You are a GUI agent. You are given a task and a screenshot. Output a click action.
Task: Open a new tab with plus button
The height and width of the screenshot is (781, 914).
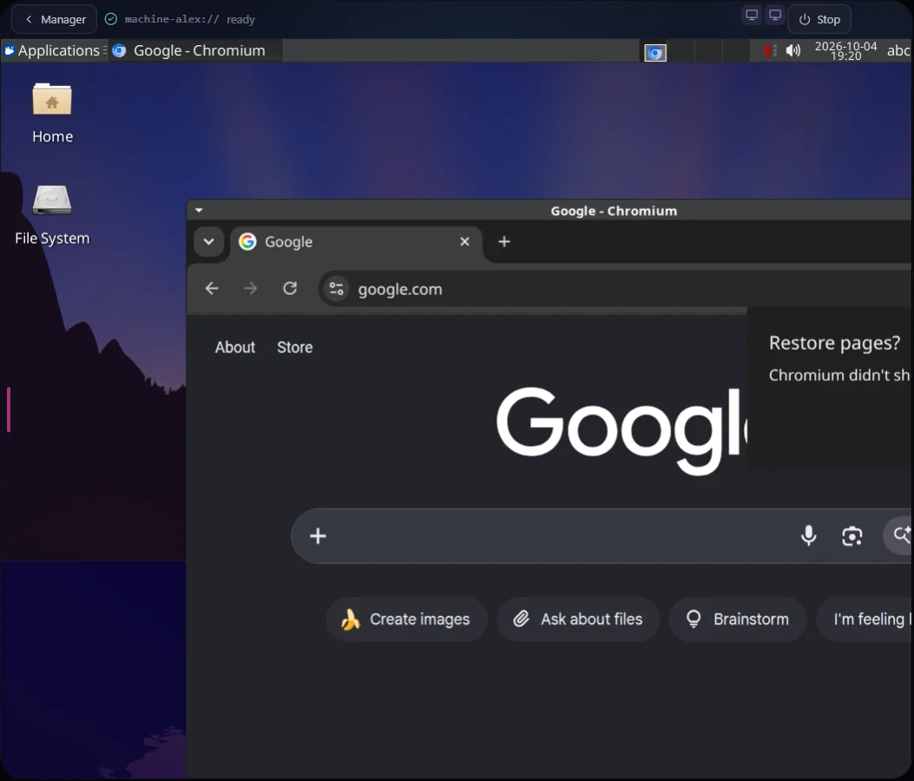pyautogui.click(x=504, y=241)
